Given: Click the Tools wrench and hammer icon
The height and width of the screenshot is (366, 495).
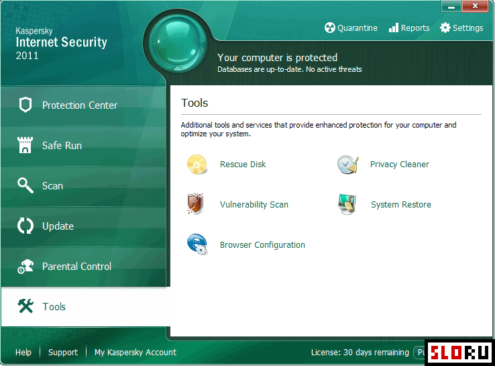Looking at the screenshot, I should [x=25, y=306].
